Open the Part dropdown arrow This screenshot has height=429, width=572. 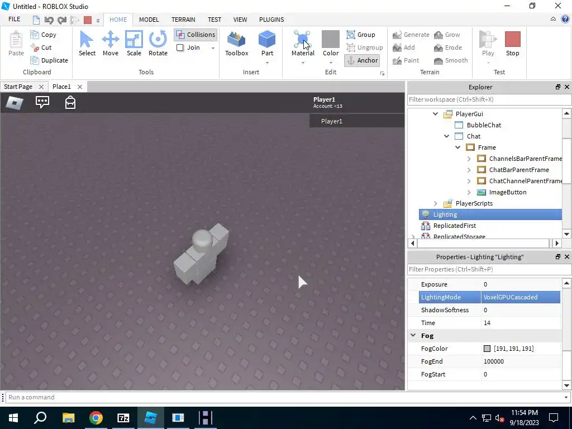(x=267, y=63)
